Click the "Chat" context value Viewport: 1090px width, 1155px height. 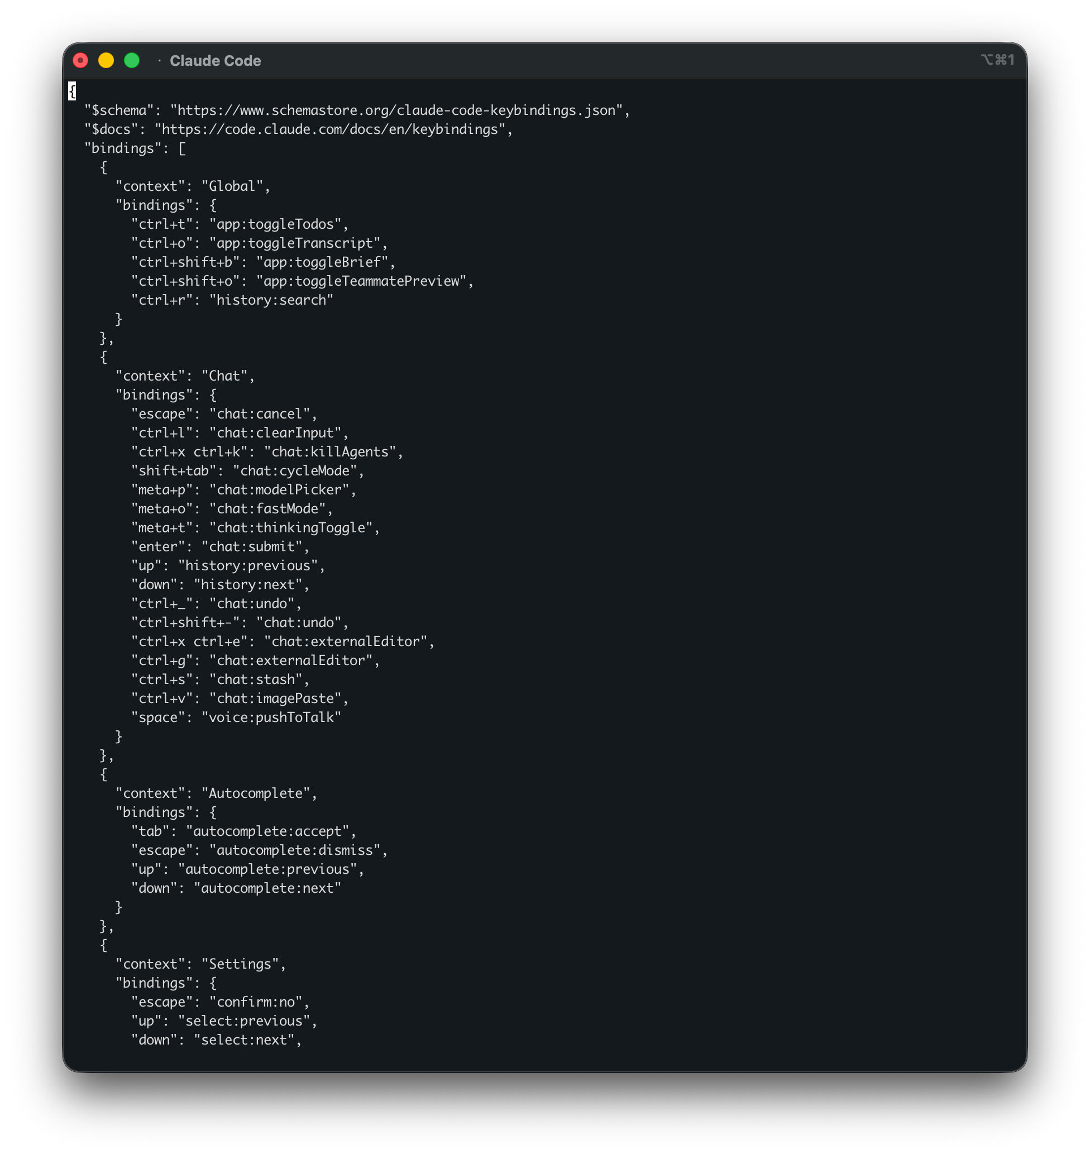[224, 376]
